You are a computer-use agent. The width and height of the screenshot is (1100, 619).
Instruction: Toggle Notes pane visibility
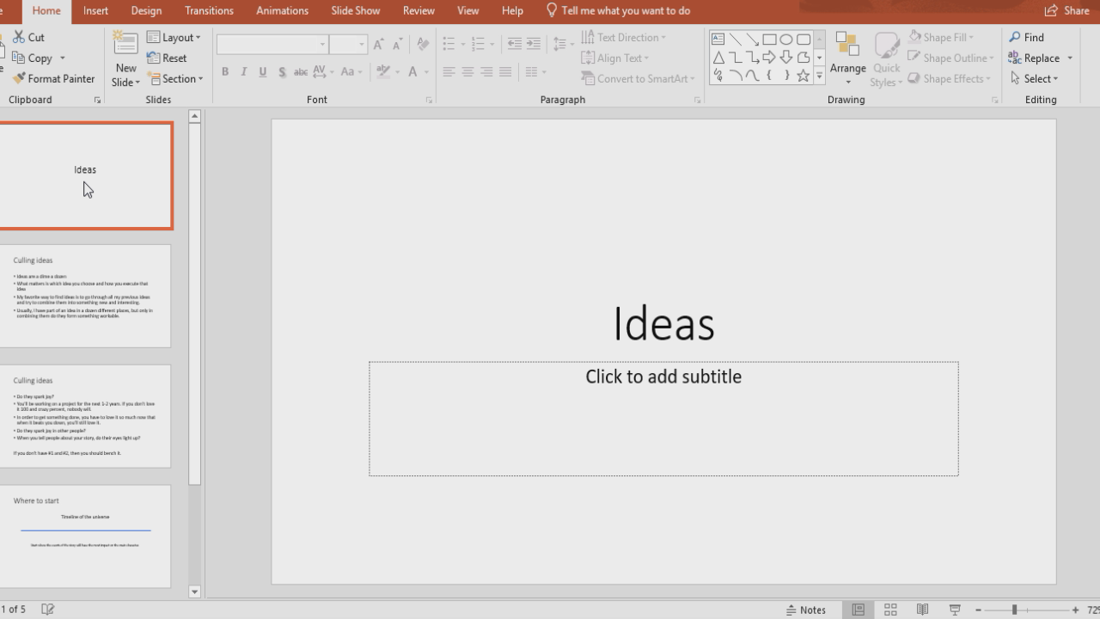[806, 609]
